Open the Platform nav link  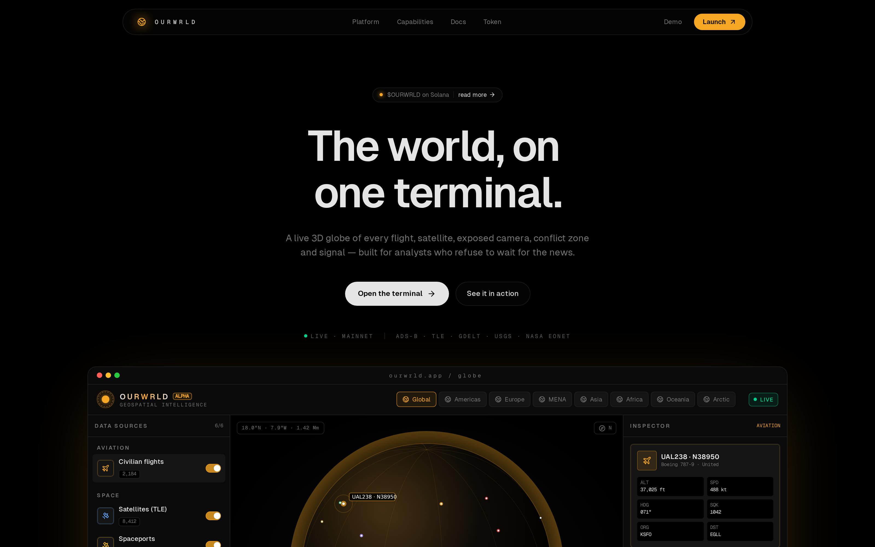[366, 22]
